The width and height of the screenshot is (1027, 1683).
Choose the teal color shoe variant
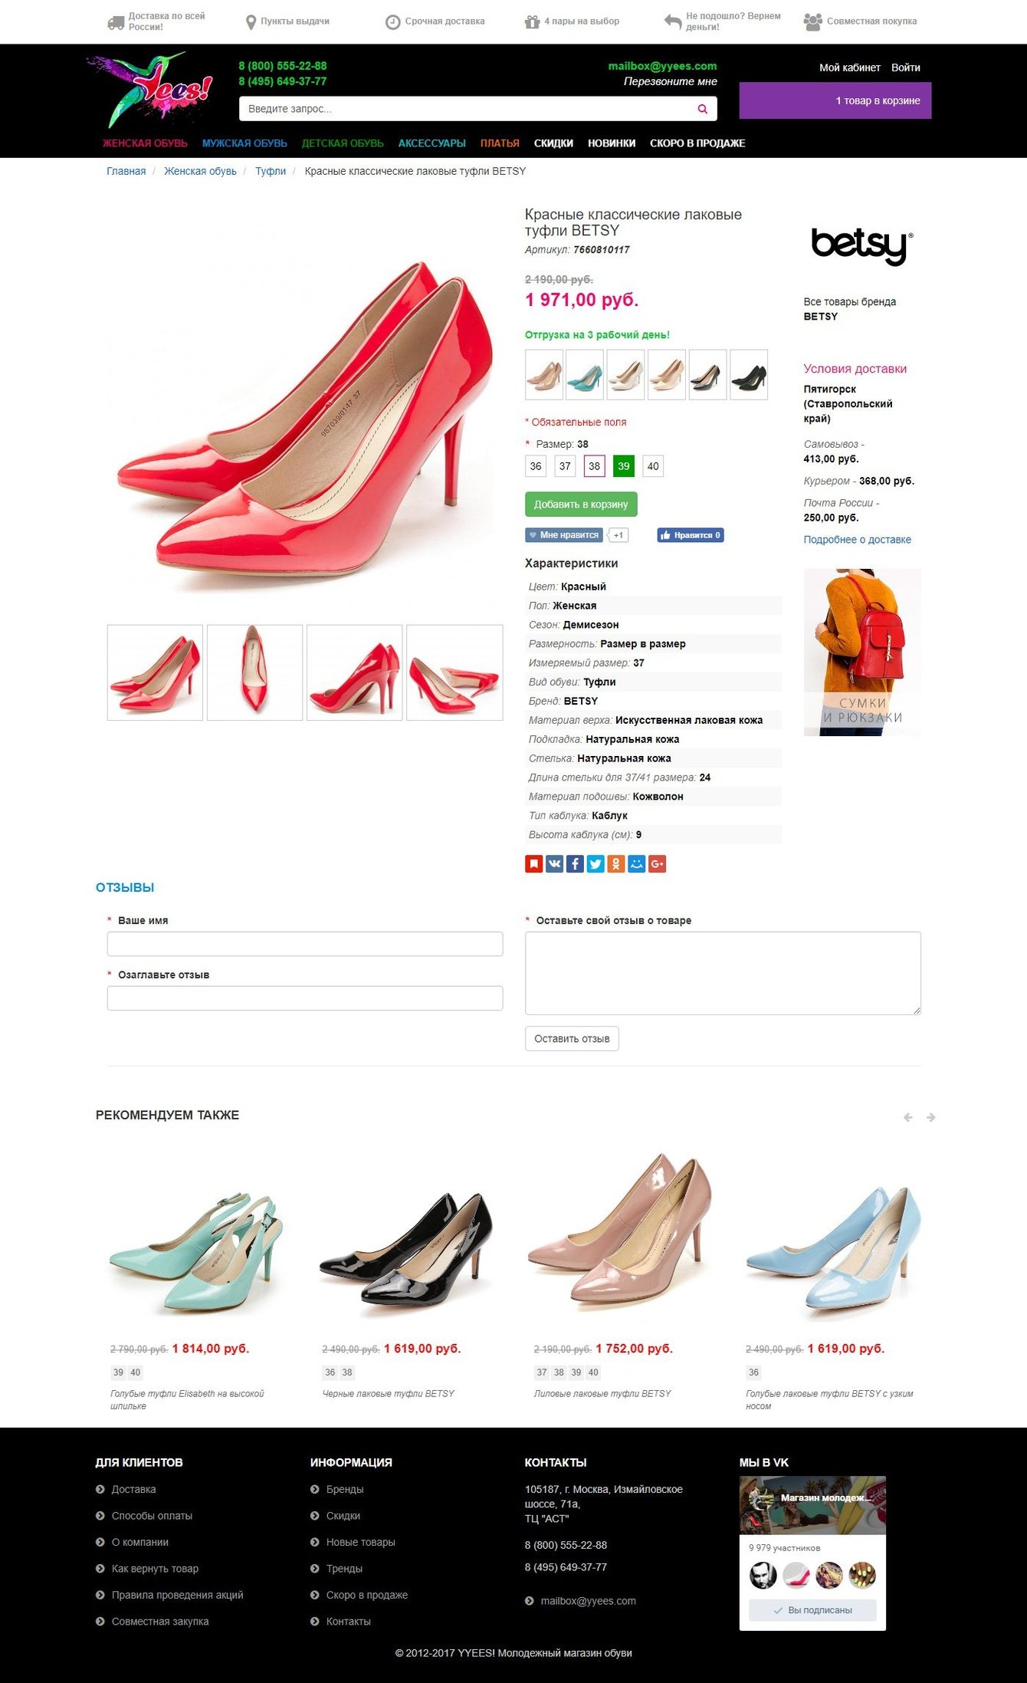[x=585, y=375]
